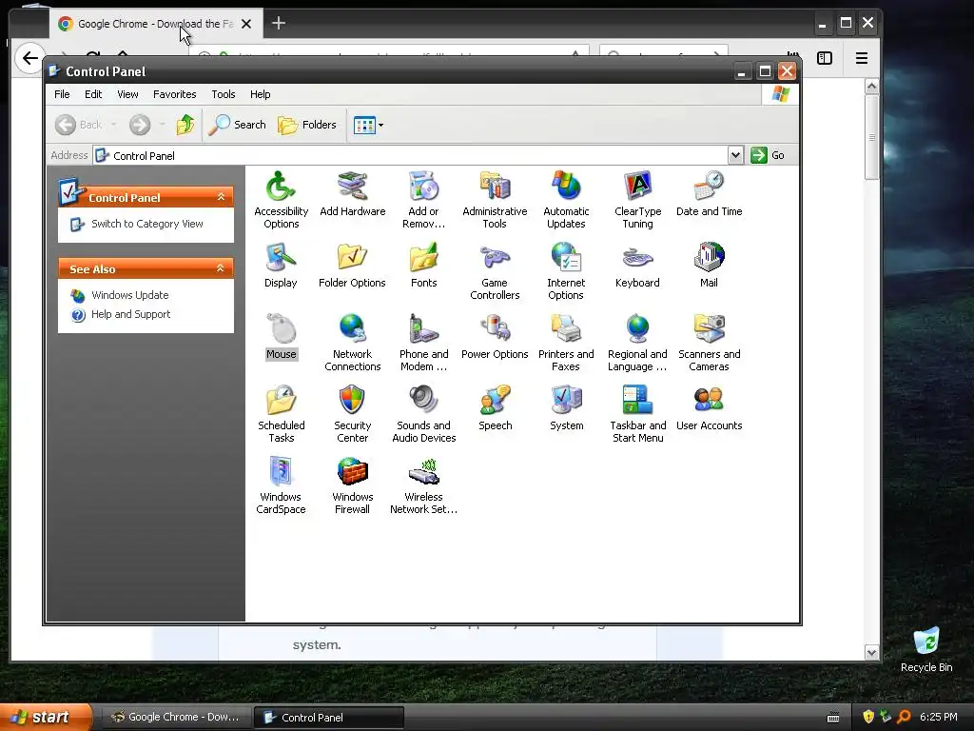Open the File menu
The height and width of the screenshot is (731, 974).
[x=62, y=94]
